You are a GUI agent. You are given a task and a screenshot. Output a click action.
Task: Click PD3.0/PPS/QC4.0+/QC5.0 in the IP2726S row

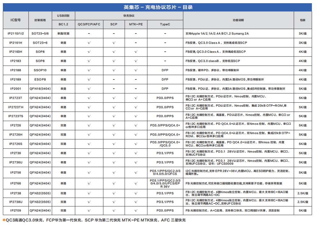[x=165, y=144]
